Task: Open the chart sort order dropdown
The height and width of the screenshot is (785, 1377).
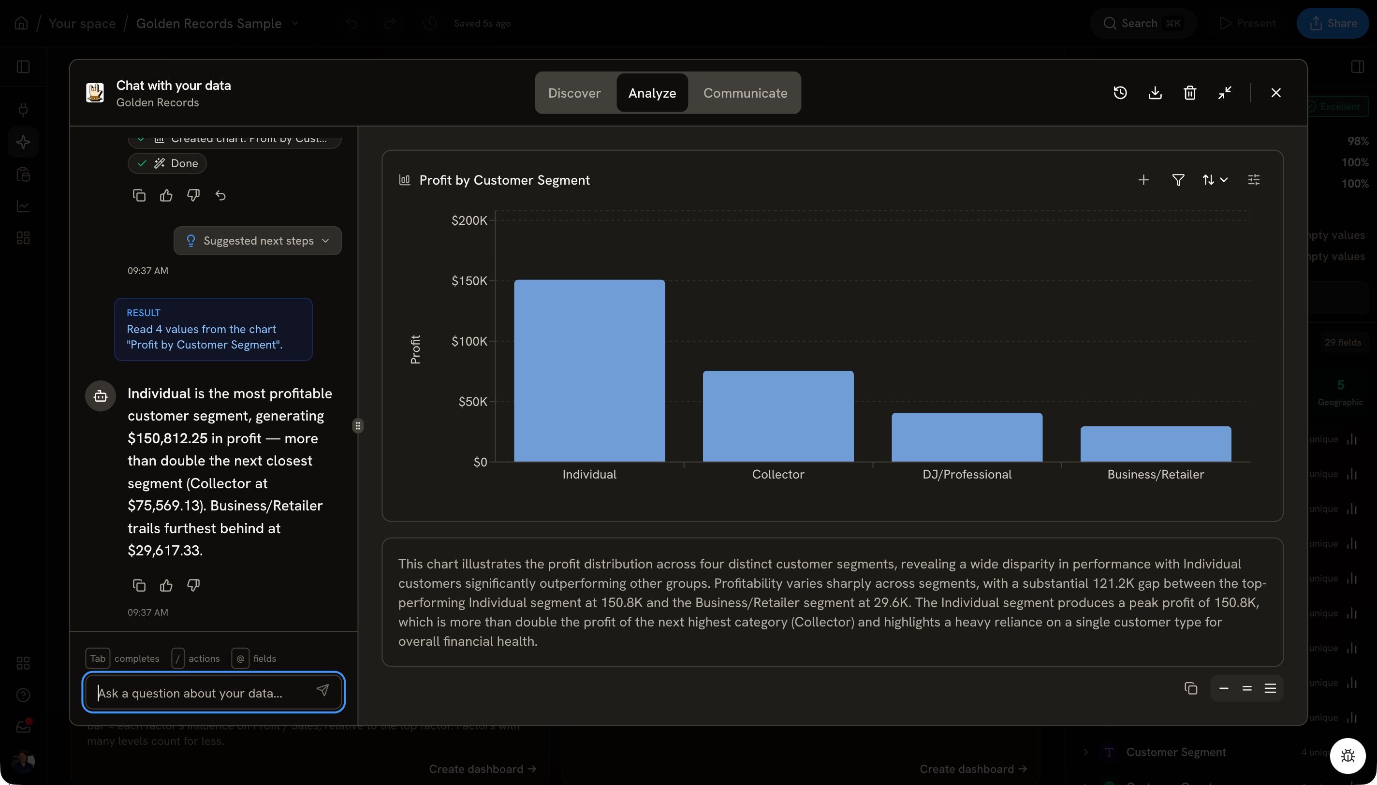Action: coord(1215,179)
